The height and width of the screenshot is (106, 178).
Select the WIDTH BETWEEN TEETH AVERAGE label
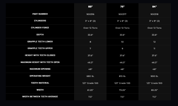tap(40, 97)
